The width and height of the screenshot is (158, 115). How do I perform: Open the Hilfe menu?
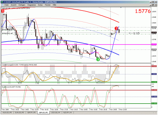coord(54,5)
